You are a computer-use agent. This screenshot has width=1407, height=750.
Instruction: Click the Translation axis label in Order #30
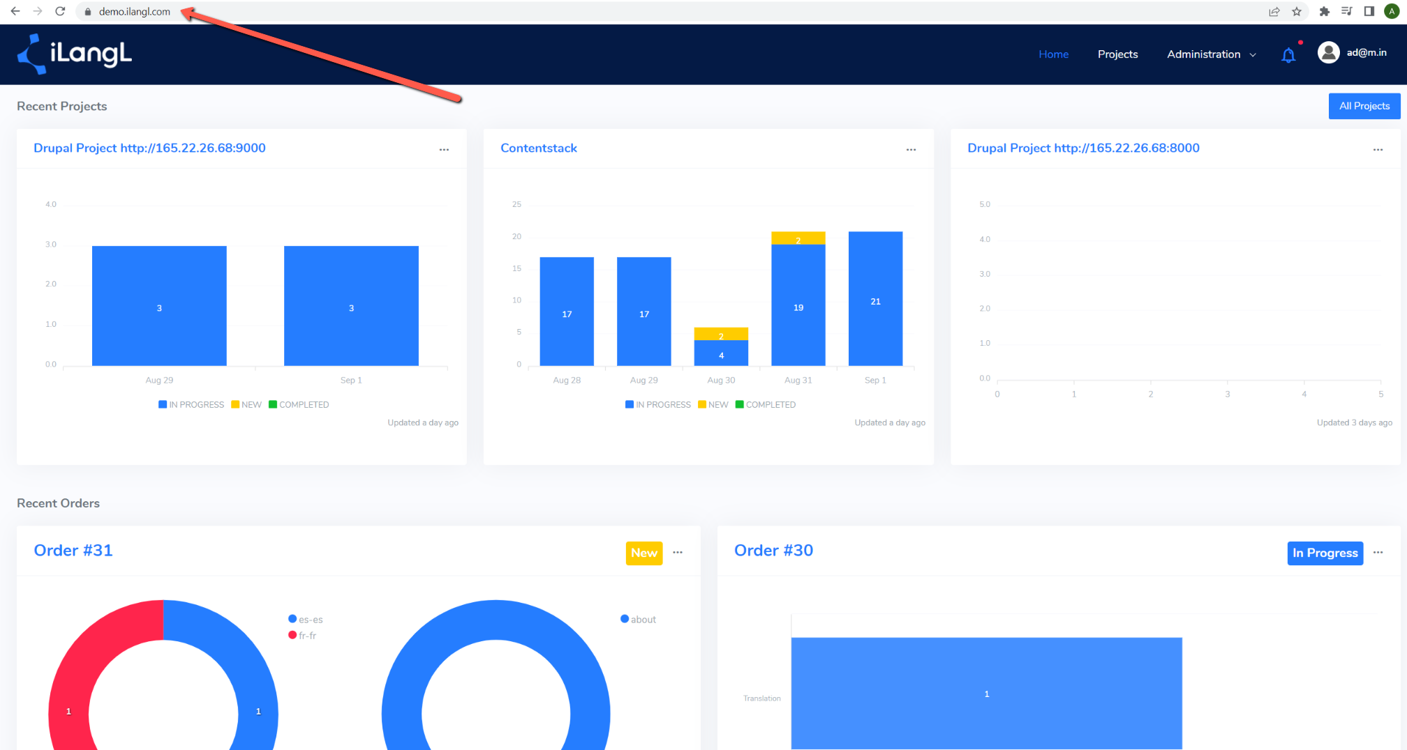[x=761, y=698]
